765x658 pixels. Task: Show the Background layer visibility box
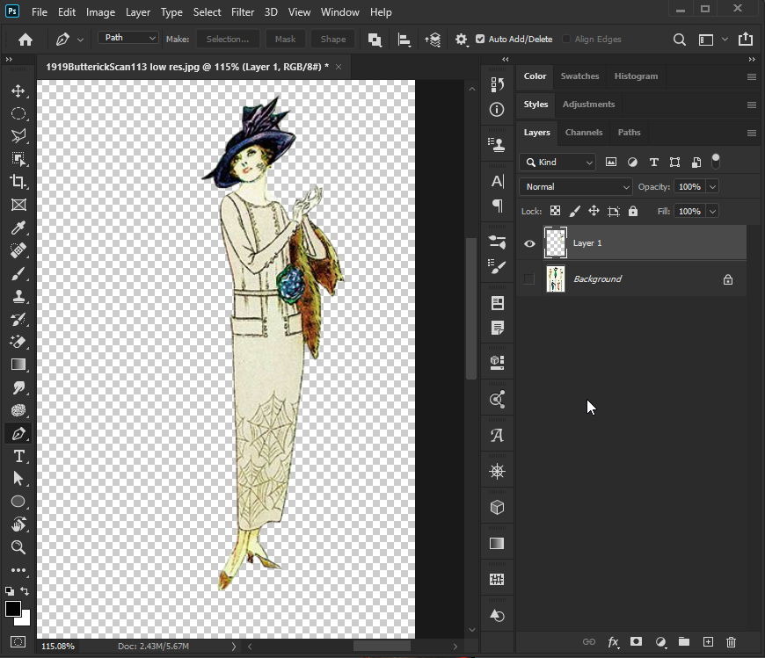point(529,279)
